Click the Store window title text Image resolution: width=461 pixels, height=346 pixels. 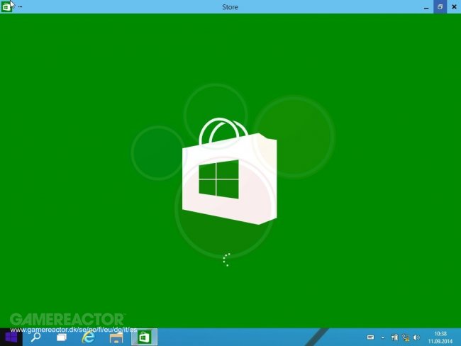(x=230, y=7)
